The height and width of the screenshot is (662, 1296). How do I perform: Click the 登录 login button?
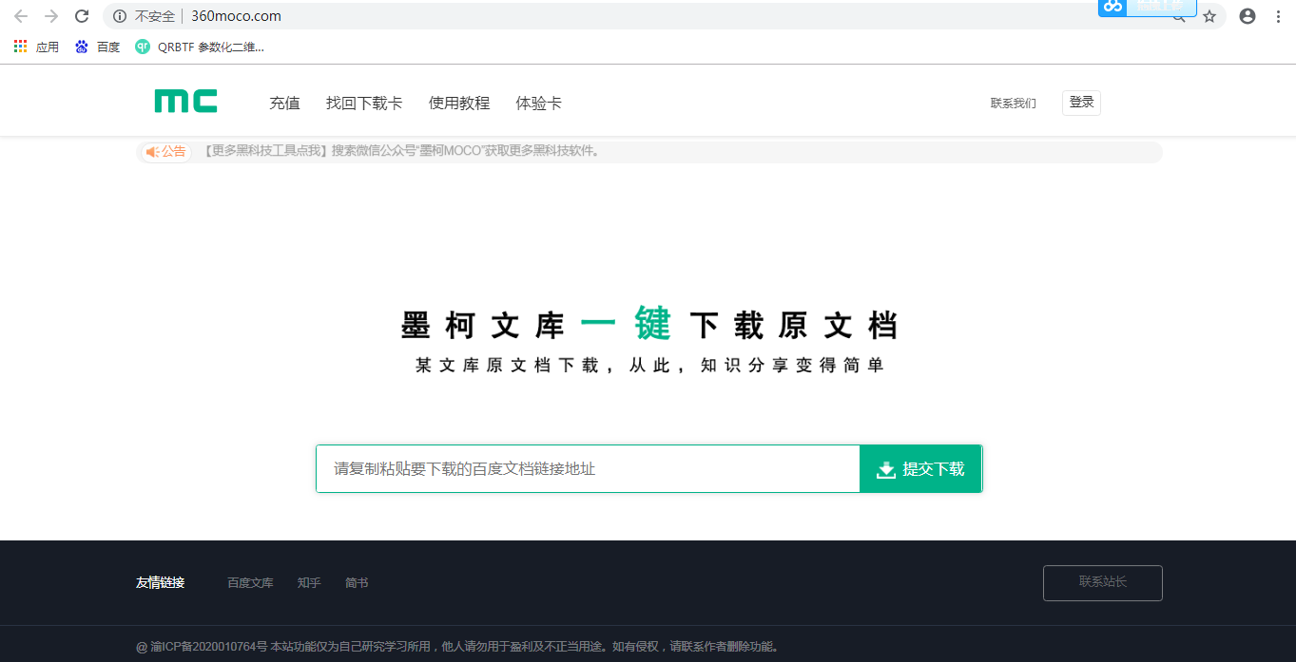click(1081, 102)
